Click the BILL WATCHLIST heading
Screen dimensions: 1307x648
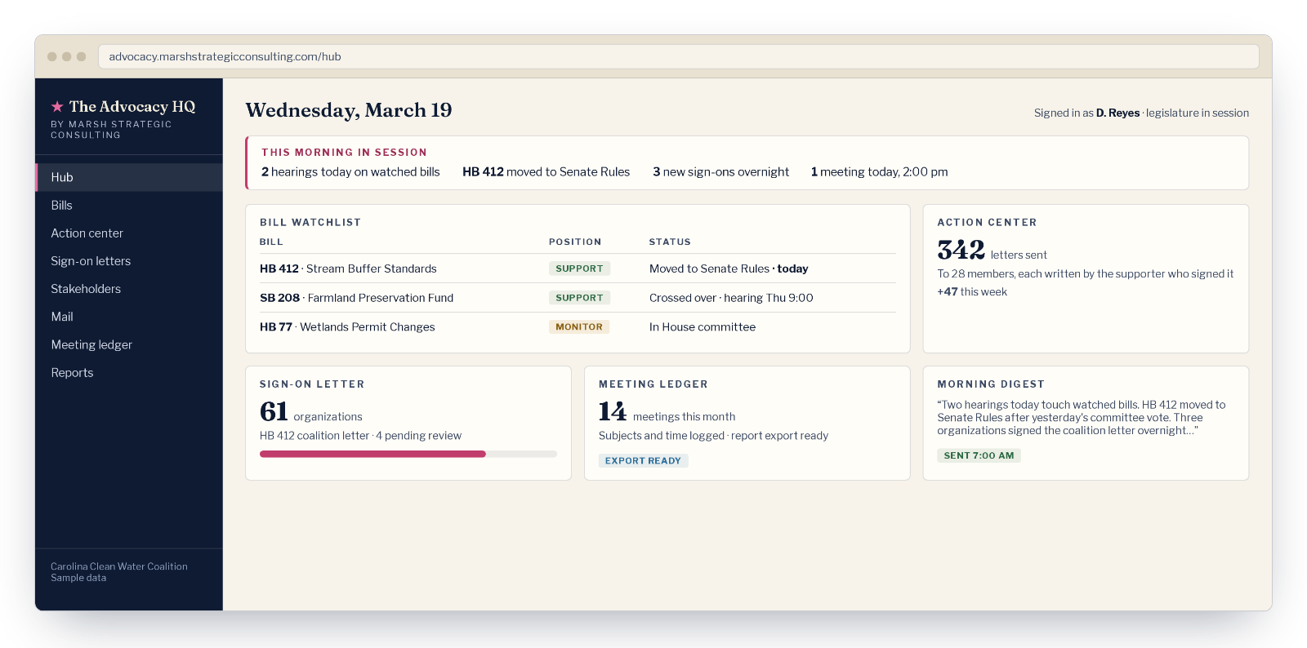[x=310, y=223]
